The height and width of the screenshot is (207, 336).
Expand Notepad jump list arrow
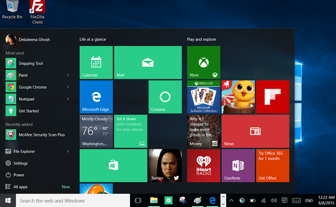point(68,99)
